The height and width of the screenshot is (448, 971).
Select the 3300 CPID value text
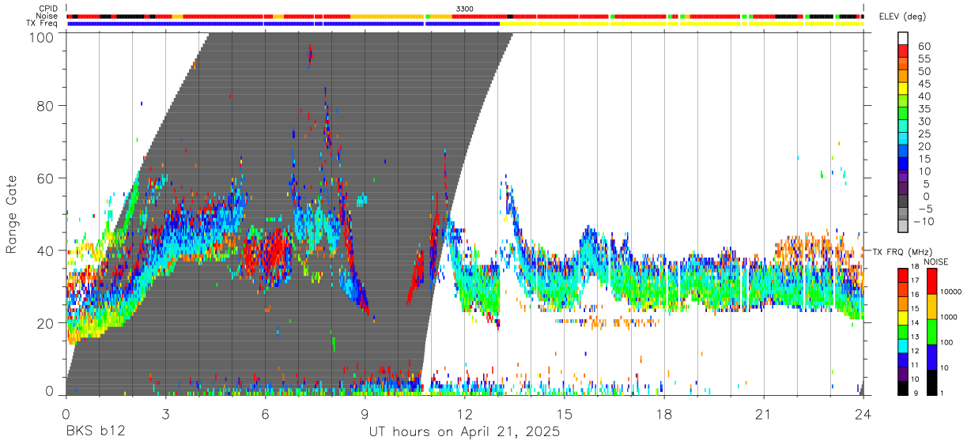pyautogui.click(x=465, y=9)
